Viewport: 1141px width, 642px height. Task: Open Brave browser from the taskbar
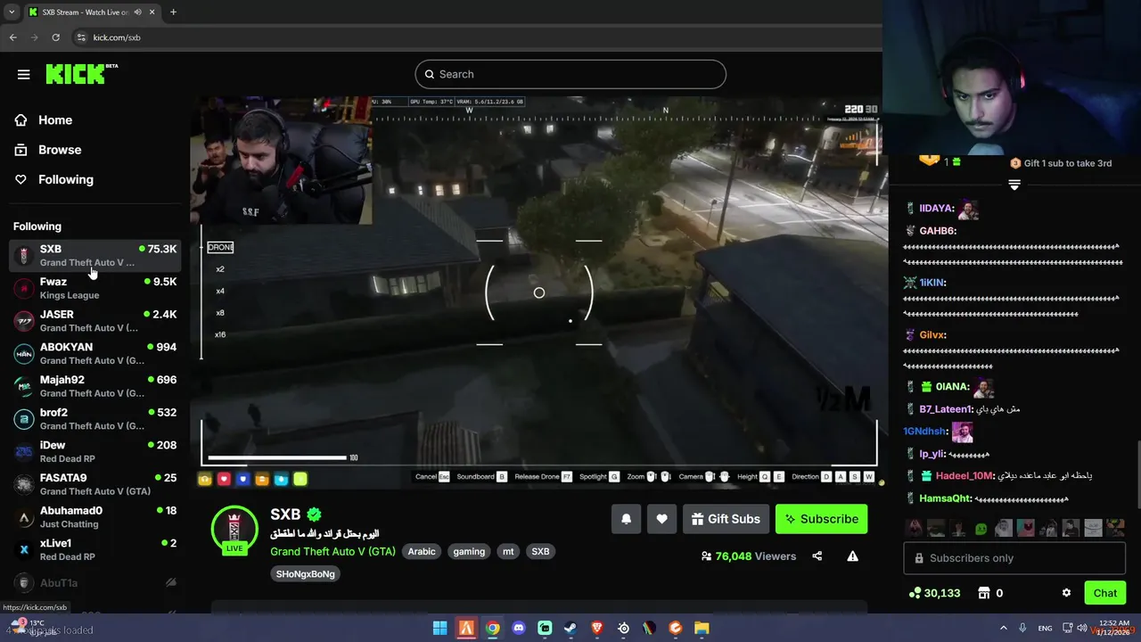pyautogui.click(x=597, y=629)
